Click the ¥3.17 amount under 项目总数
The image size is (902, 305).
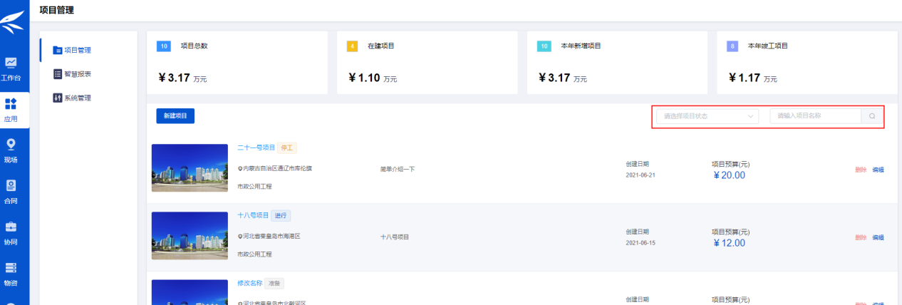coord(175,77)
